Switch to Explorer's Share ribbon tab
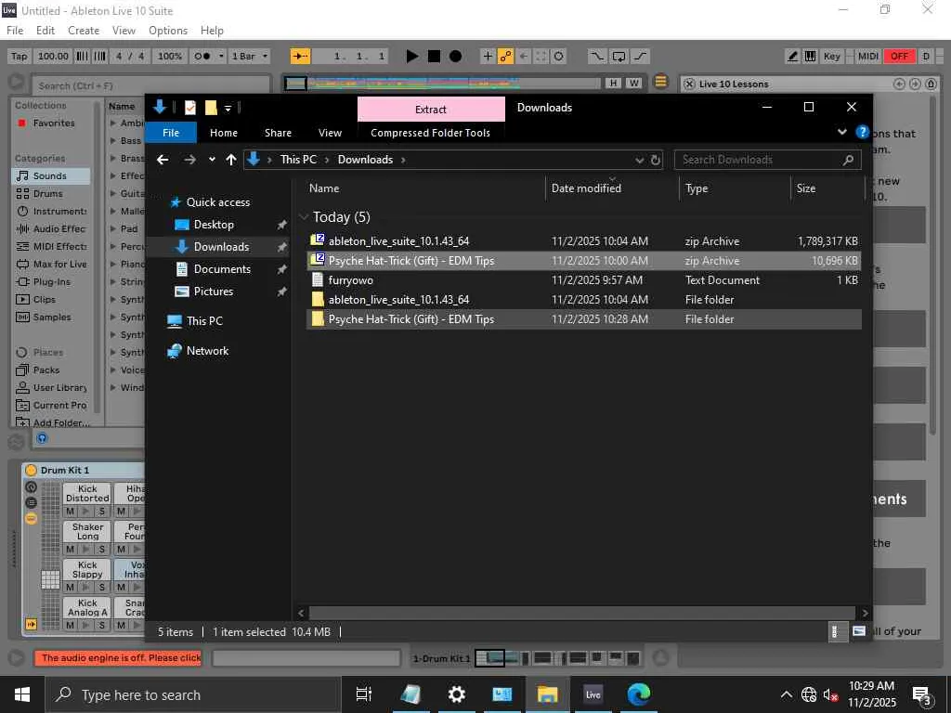The width and height of the screenshot is (951, 713). [x=278, y=133]
